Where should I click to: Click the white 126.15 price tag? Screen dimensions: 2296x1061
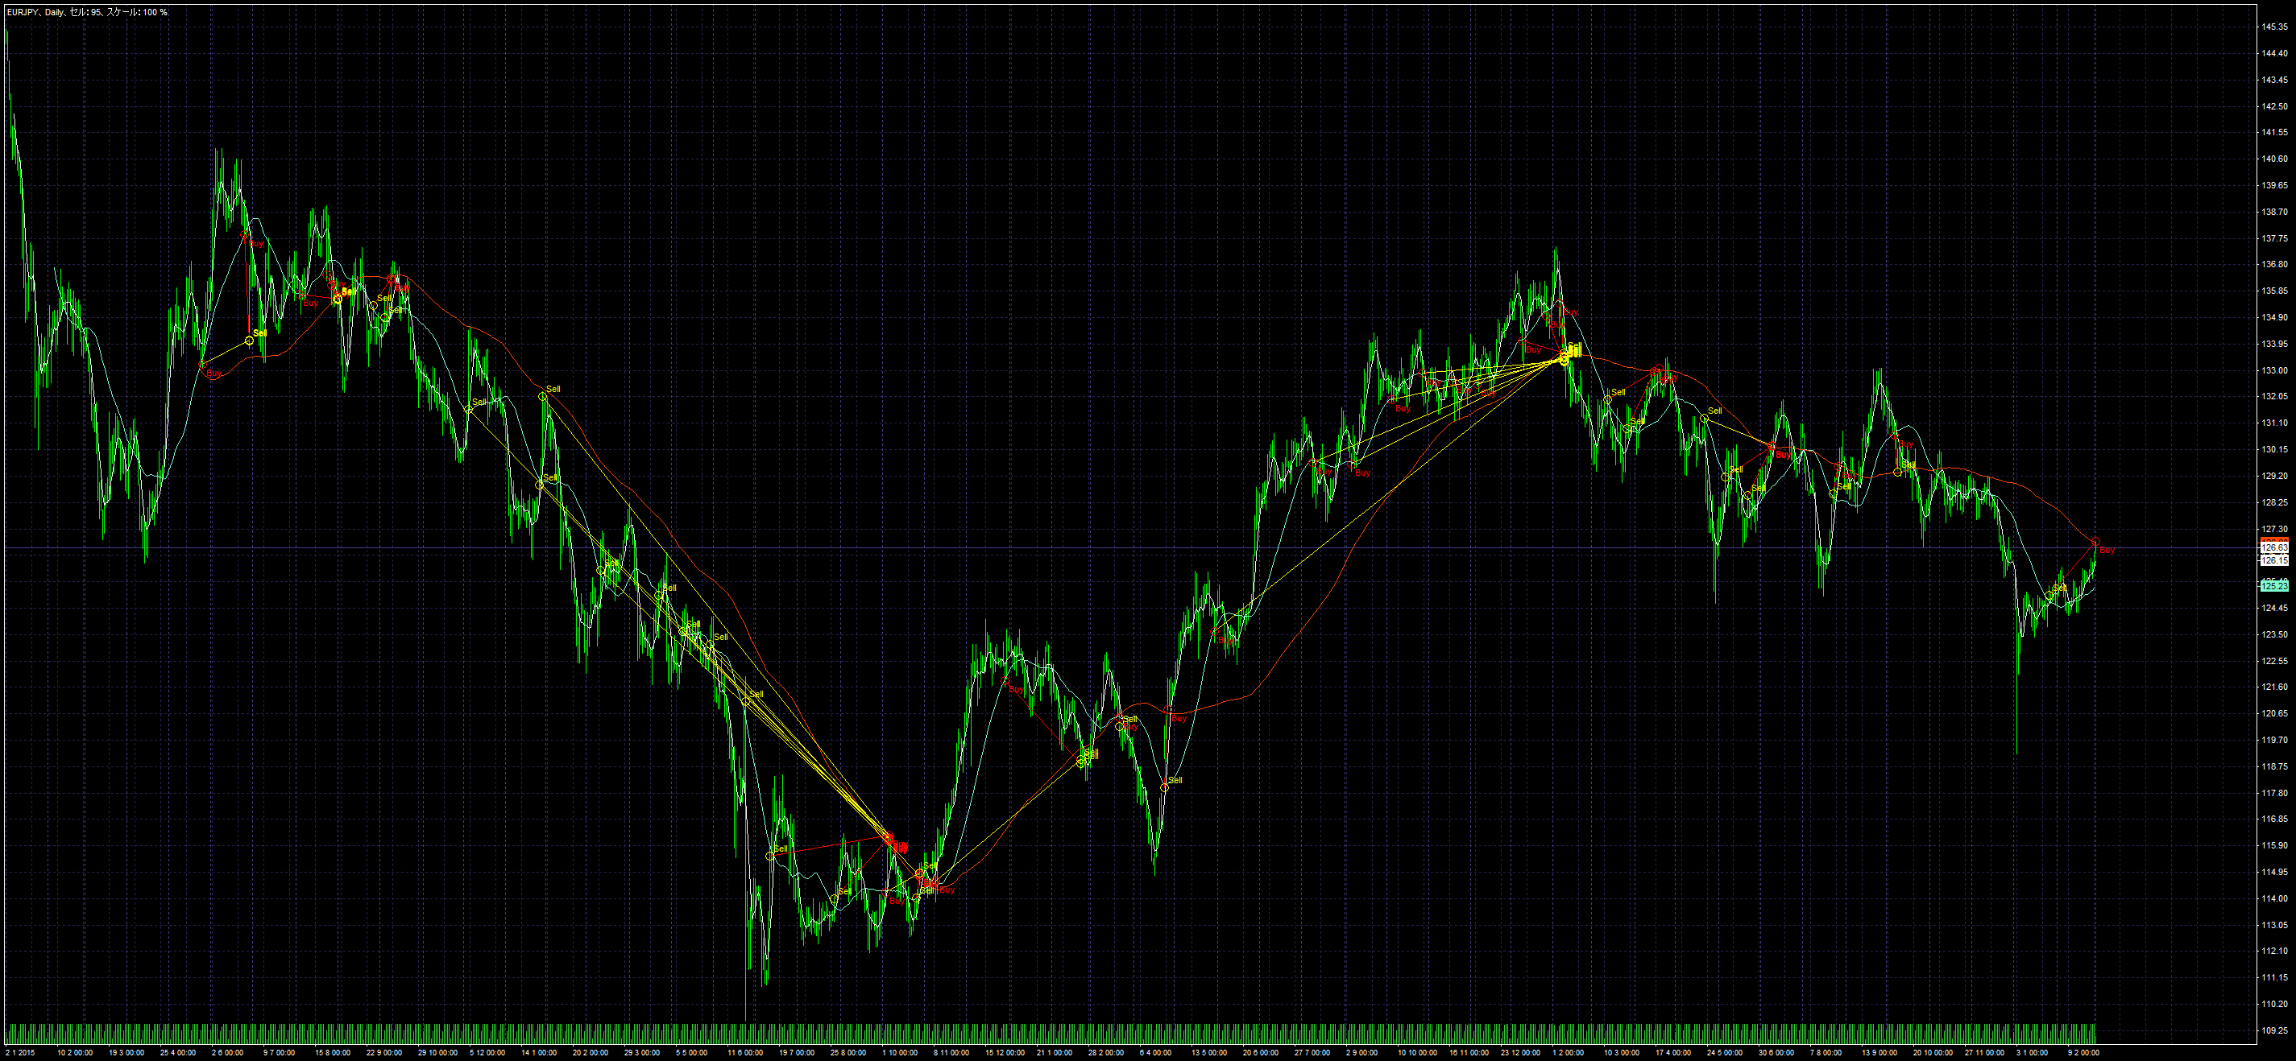[x=2273, y=560]
